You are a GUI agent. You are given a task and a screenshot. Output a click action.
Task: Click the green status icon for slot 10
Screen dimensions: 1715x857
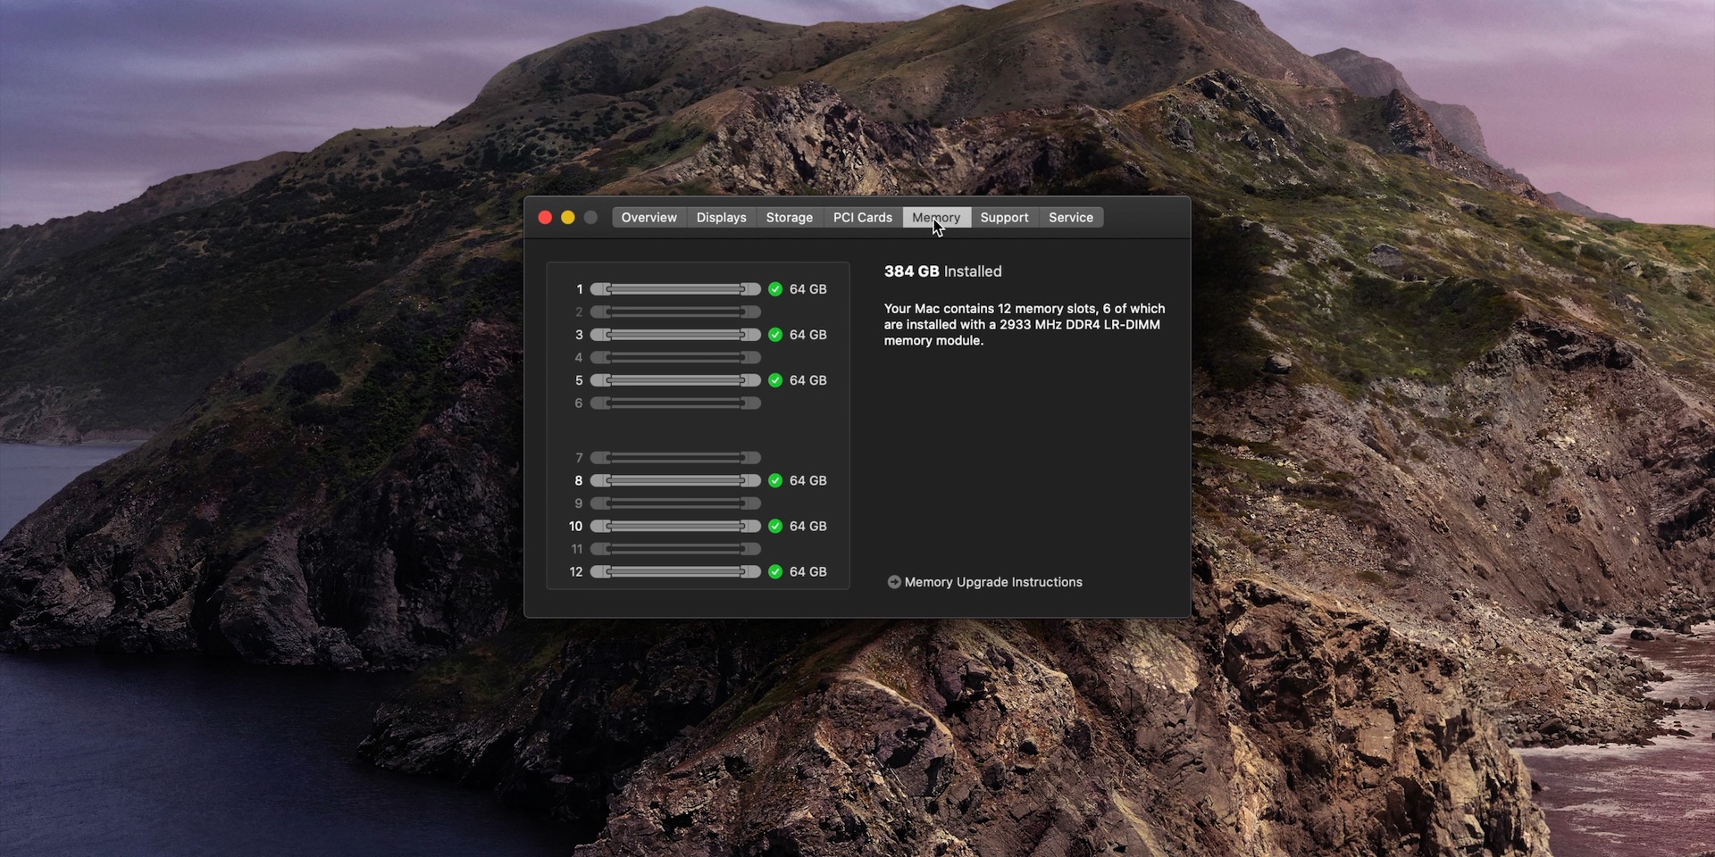[x=775, y=526]
